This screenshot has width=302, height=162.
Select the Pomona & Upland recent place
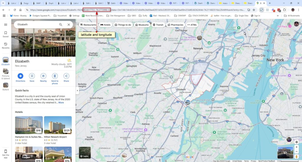[6, 71]
